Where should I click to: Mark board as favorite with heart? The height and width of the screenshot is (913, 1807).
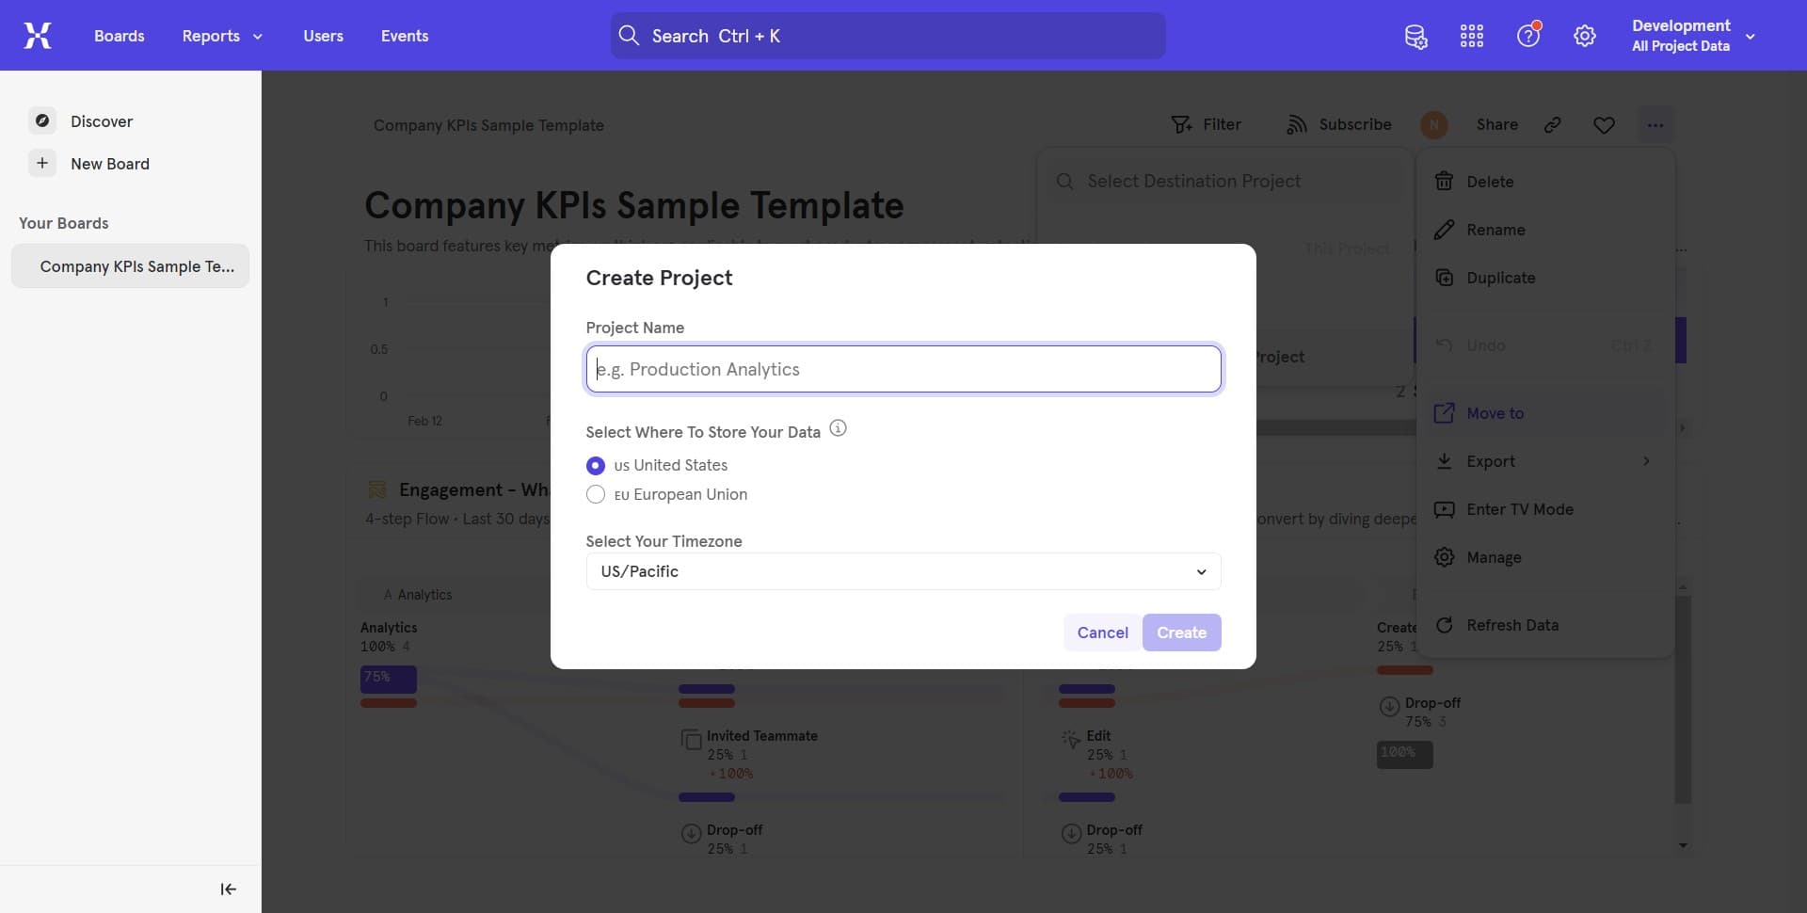coord(1605,124)
